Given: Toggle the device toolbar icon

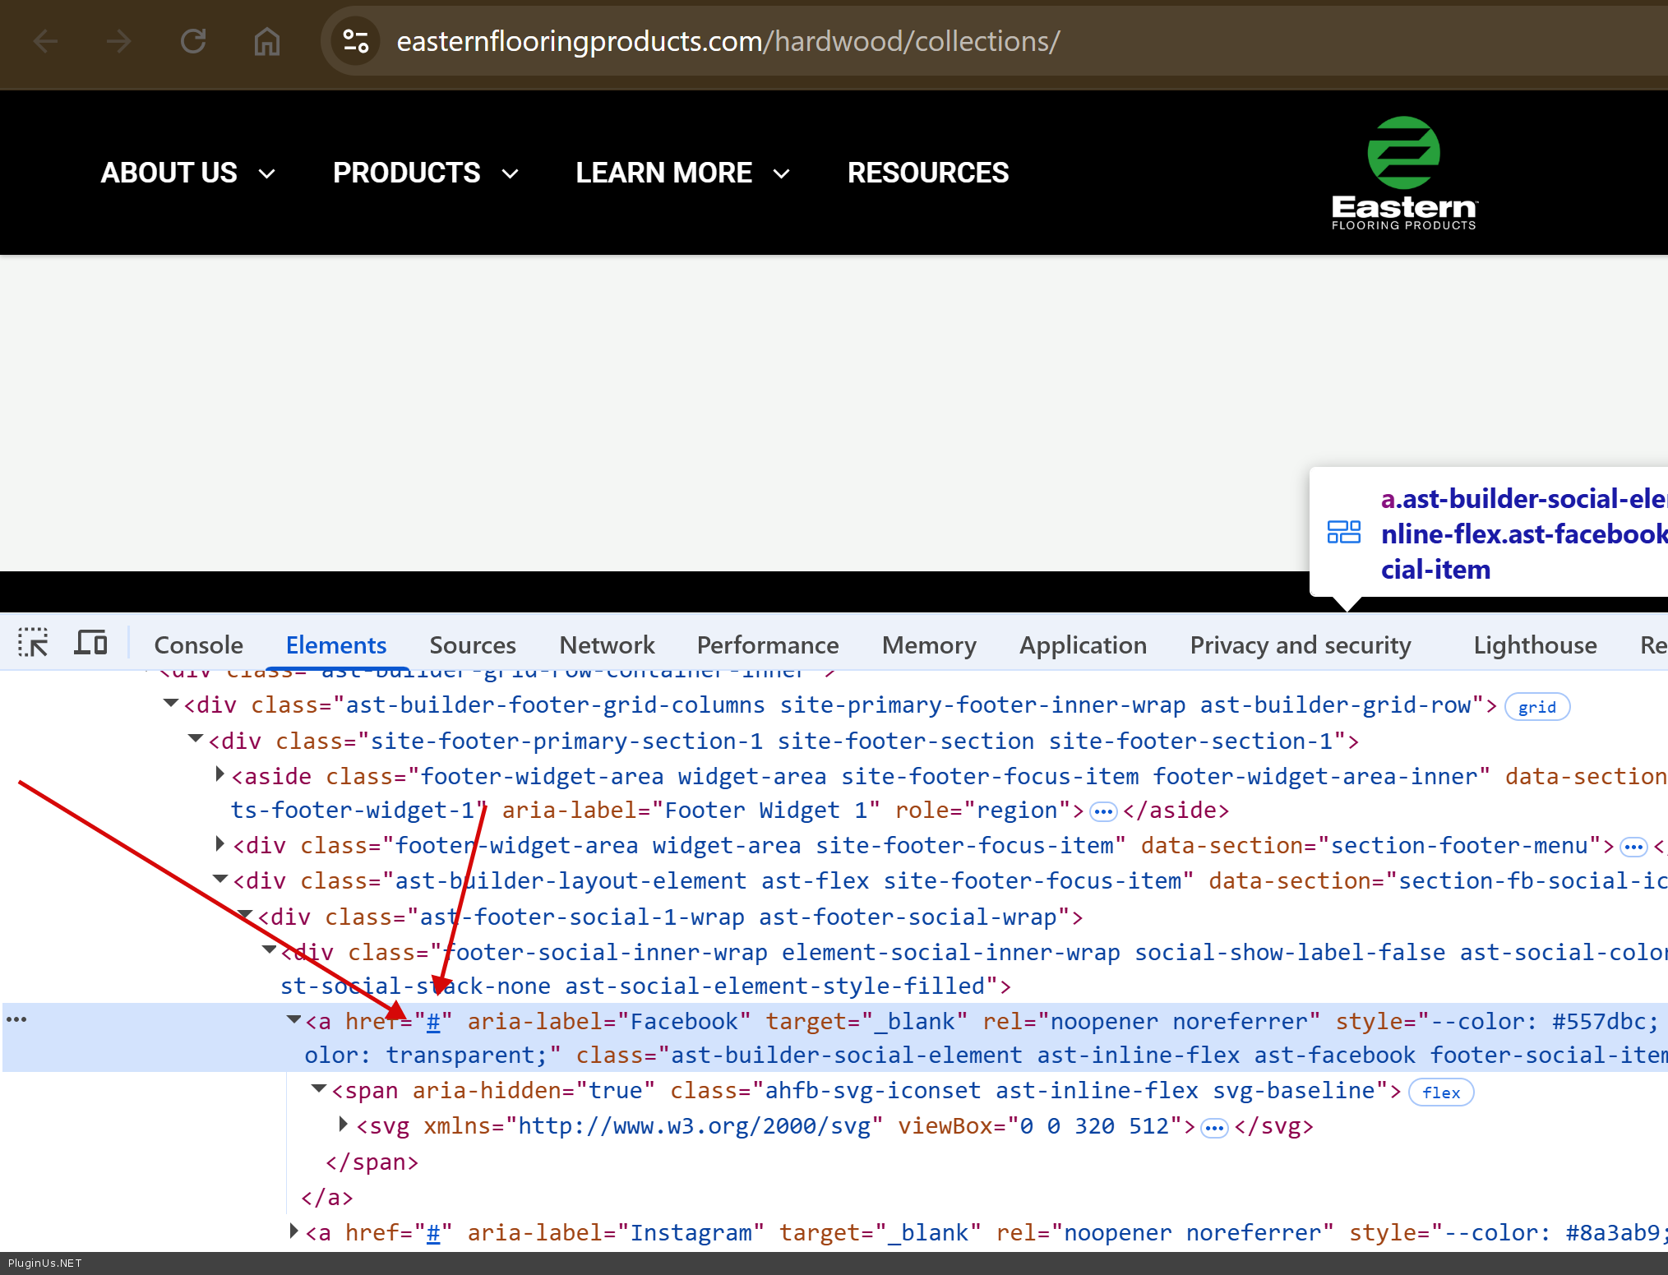Looking at the screenshot, I should (90, 644).
